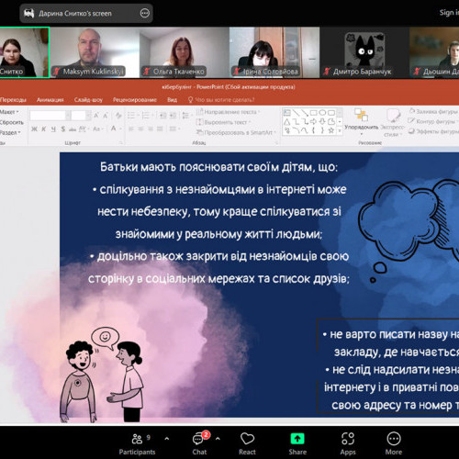Click the Упорядочить arrange icon

[x=362, y=116]
